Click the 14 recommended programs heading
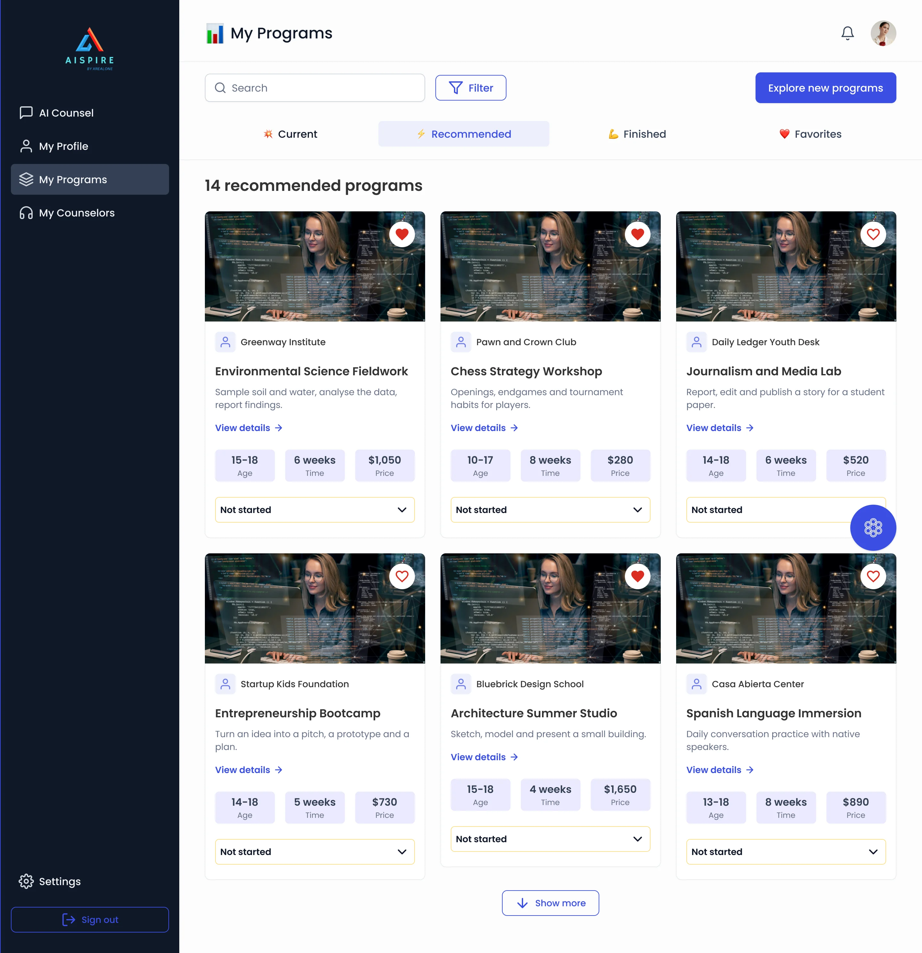Image resolution: width=922 pixels, height=953 pixels. [313, 186]
